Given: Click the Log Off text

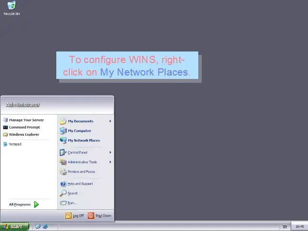Looking at the screenshot, I should [78, 216].
